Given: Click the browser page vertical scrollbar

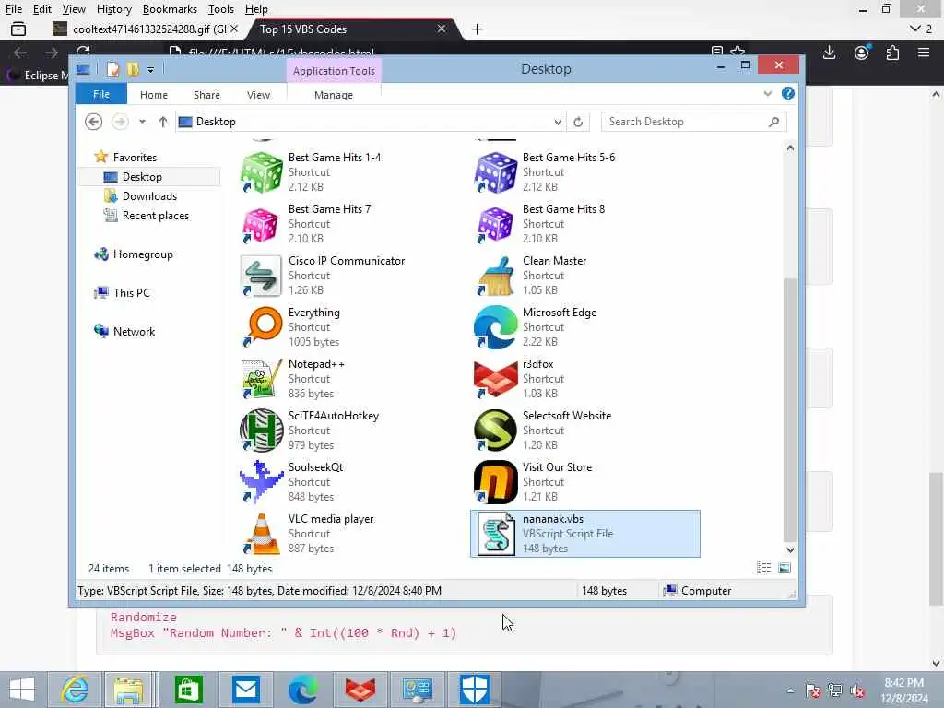Looking at the screenshot, I should point(935,538).
